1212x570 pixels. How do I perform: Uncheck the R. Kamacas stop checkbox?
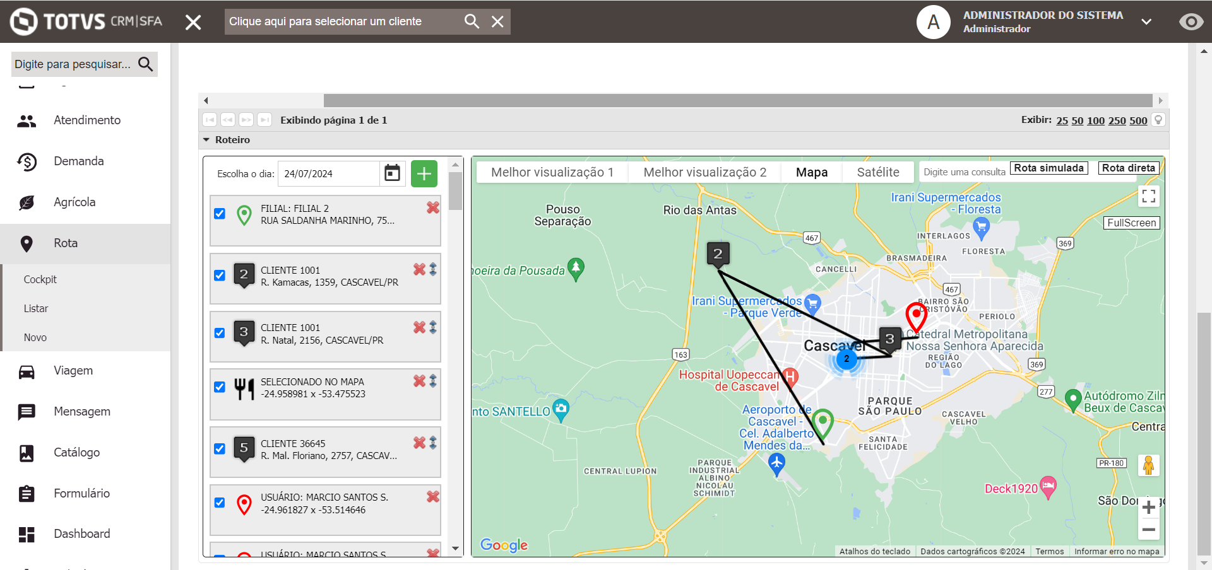click(x=220, y=276)
